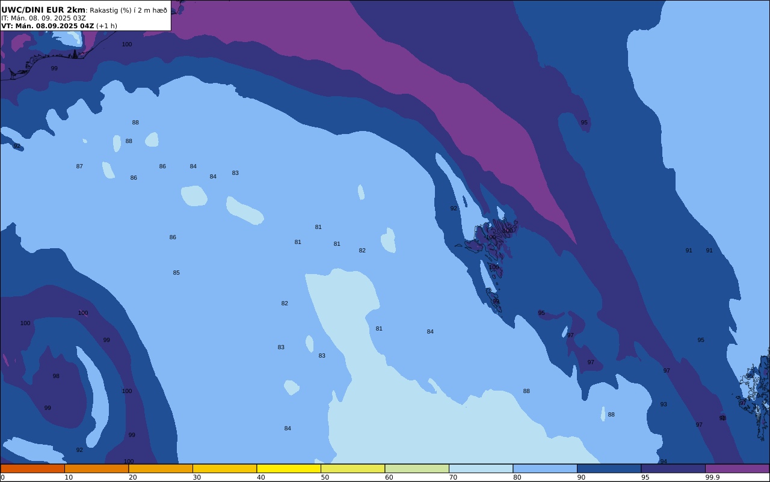Click the '30' legend tick label
Screen dimensions: 770x482
[x=197, y=477]
